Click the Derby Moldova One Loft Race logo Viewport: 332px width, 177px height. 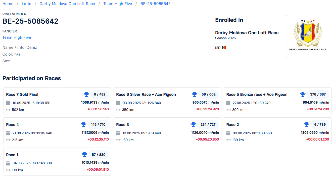point(308,37)
